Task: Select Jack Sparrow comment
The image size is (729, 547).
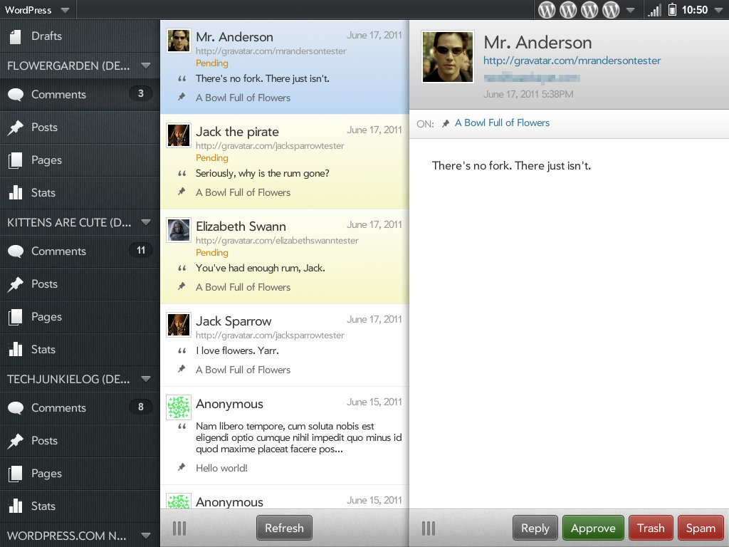Action: click(x=285, y=345)
